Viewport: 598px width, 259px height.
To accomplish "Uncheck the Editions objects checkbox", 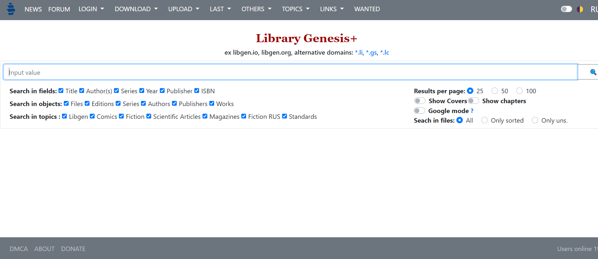I will (87, 103).
